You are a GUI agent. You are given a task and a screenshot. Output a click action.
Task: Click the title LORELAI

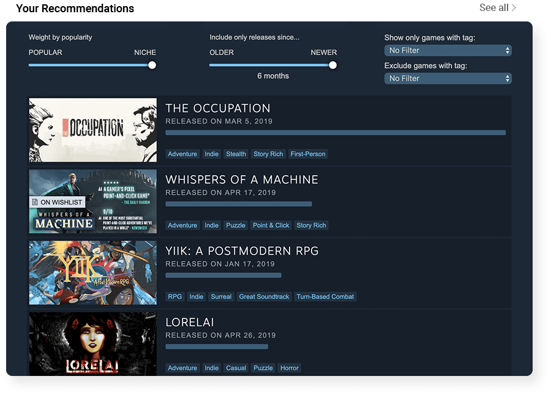tap(190, 323)
